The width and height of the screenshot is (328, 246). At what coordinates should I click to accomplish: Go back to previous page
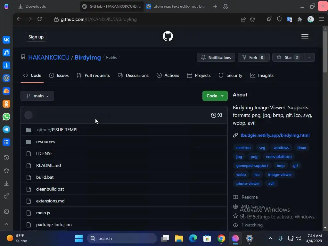pyautogui.click(x=19, y=19)
